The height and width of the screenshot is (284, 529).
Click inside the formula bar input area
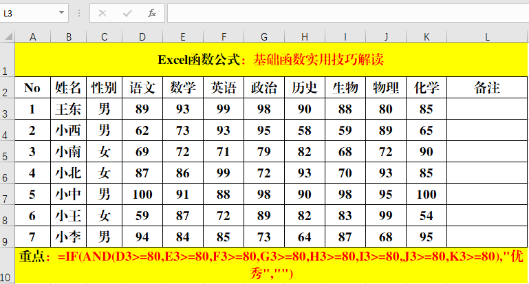tap(344, 13)
